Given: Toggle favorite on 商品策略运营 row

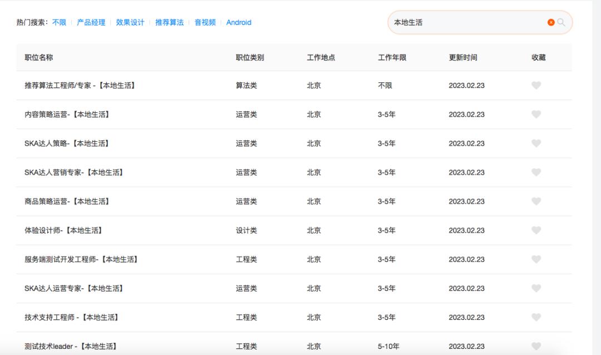Looking at the screenshot, I should point(536,201).
